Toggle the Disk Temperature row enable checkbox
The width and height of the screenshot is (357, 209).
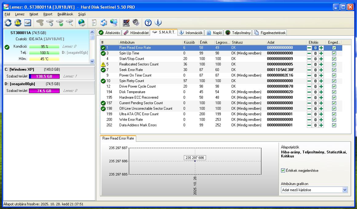pyautogui.click(x=334, y=92)
